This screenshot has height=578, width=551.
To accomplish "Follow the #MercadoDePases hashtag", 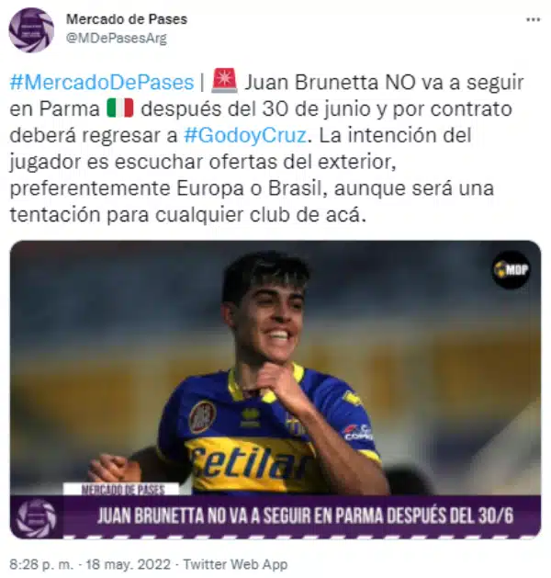I will coord(102,82).
